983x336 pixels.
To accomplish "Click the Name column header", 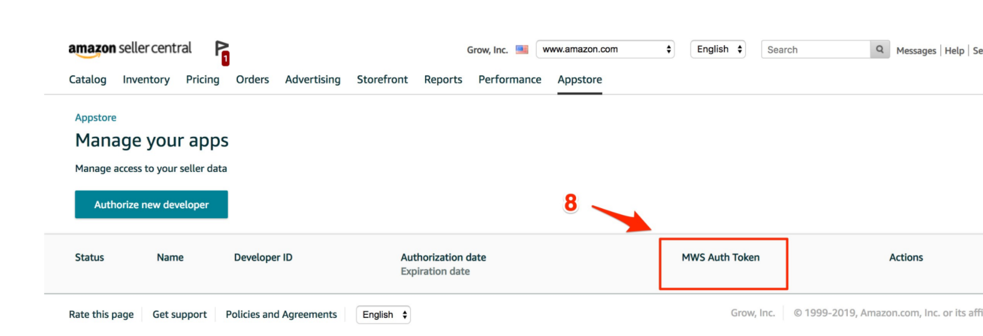I will [170, 258].
